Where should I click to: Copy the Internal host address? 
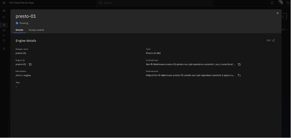239,65
